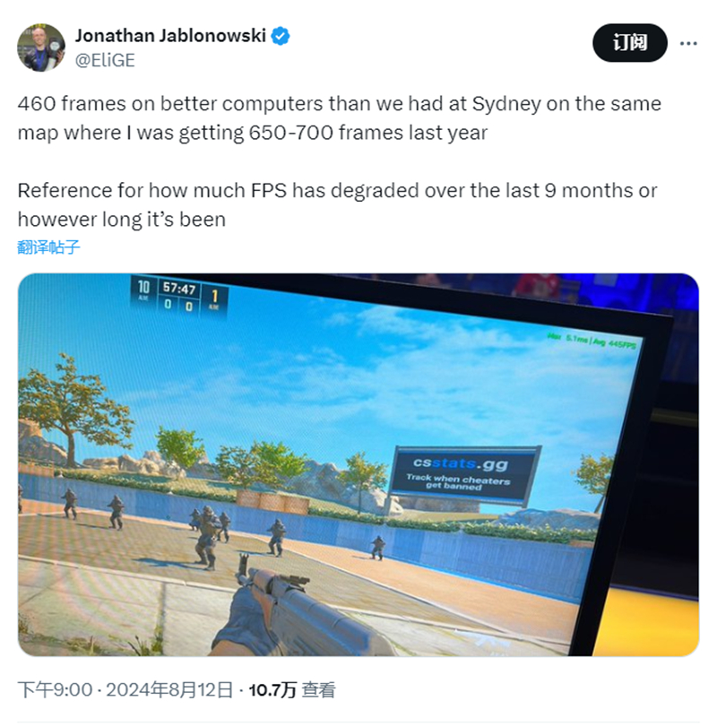Click the Jonathan Jablonowski display name
The width and height of the screenshot is (717, 727).
click(170, 36)
